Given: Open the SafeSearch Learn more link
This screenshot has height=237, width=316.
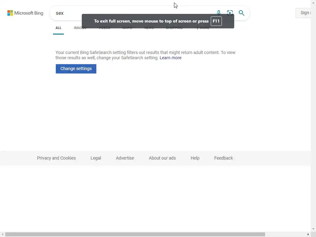Looking at the screenshot, I should [170, 58].
